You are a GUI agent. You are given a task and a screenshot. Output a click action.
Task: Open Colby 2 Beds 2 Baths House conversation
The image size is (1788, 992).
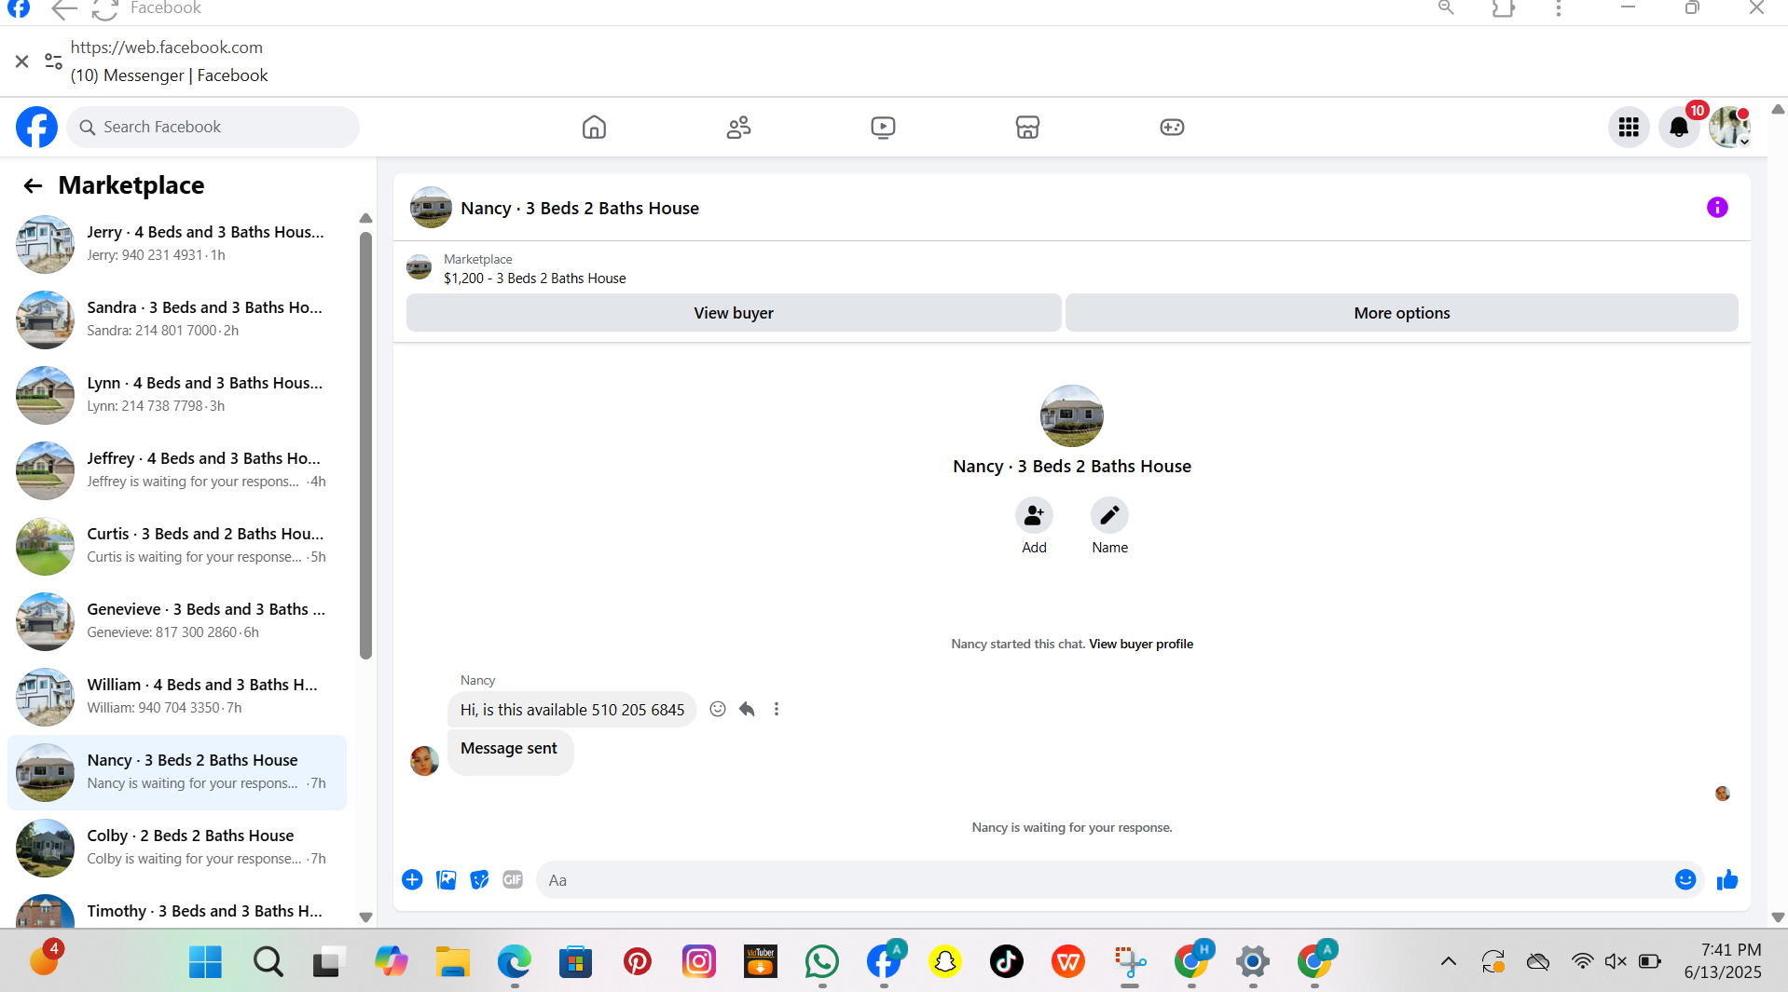(177, 848)
